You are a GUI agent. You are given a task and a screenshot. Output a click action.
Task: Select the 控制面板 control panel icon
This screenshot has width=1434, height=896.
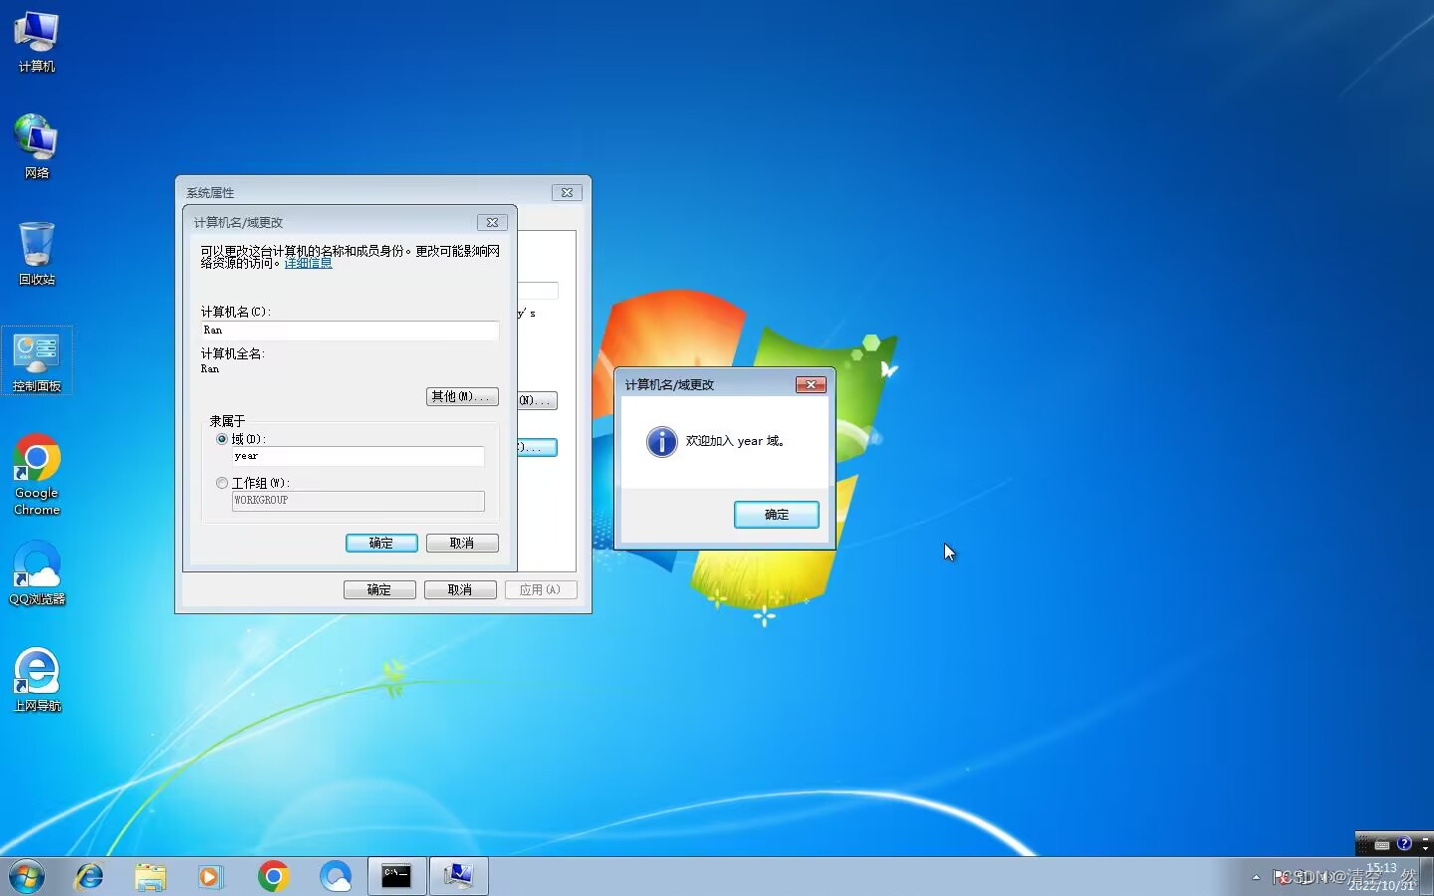coord(37,360)
